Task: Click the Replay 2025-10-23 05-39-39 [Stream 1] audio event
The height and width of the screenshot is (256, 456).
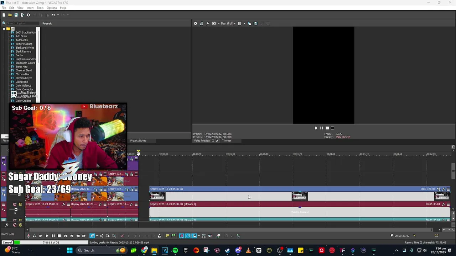Action: point(300,210)
